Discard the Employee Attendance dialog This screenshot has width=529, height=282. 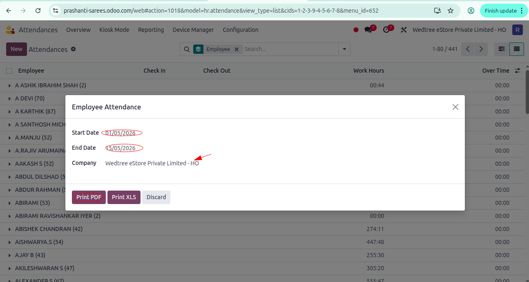click(156, 197)
